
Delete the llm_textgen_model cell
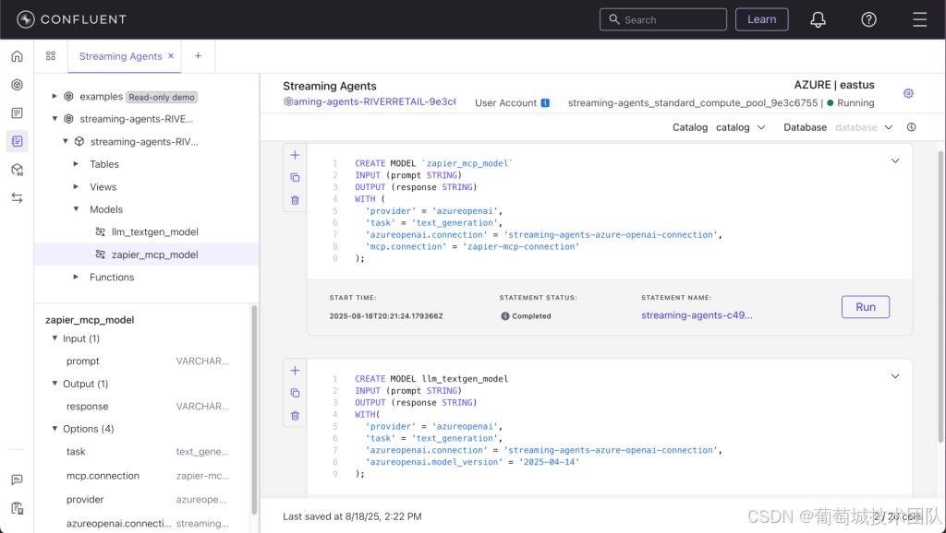coord(295,416)
